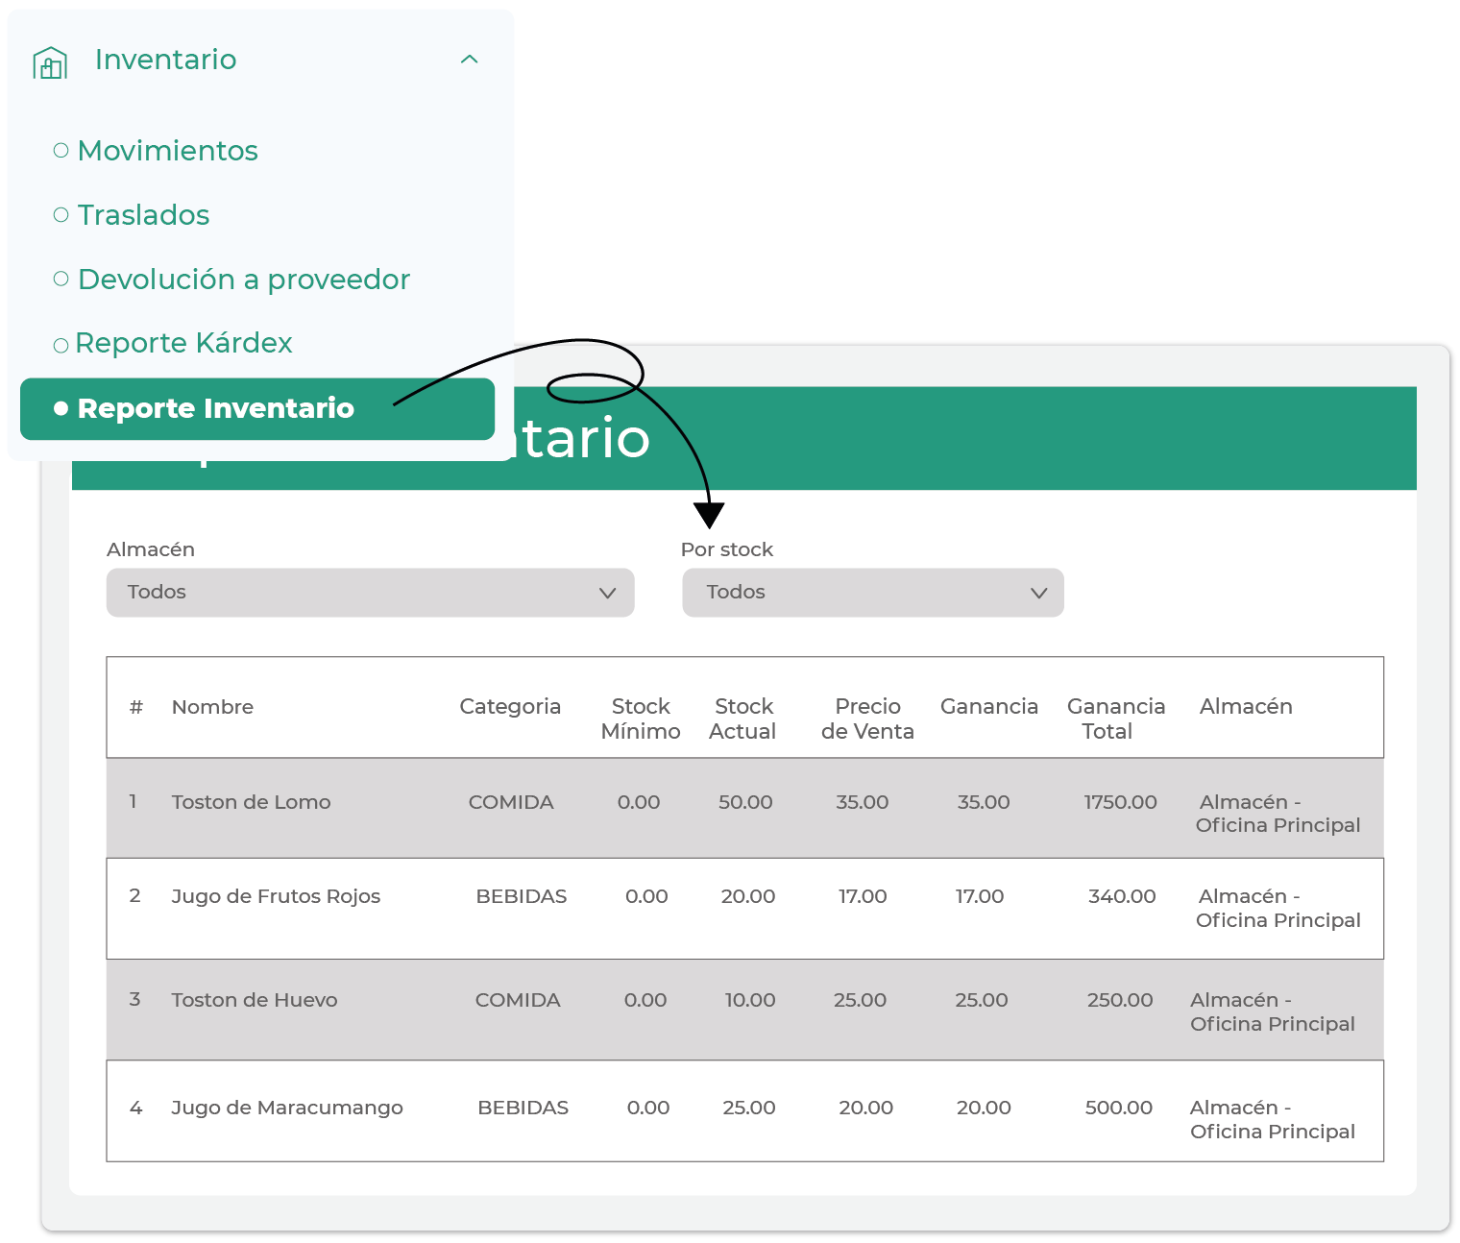Screen dimensions: 1460x1243
Task: Open the Traslados menu entry
Action: pyautogui.click(x=143, y=215)
